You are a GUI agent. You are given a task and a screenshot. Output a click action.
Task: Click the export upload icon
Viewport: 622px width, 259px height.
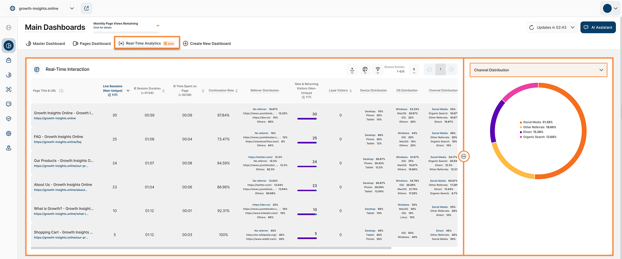[352, 69]
